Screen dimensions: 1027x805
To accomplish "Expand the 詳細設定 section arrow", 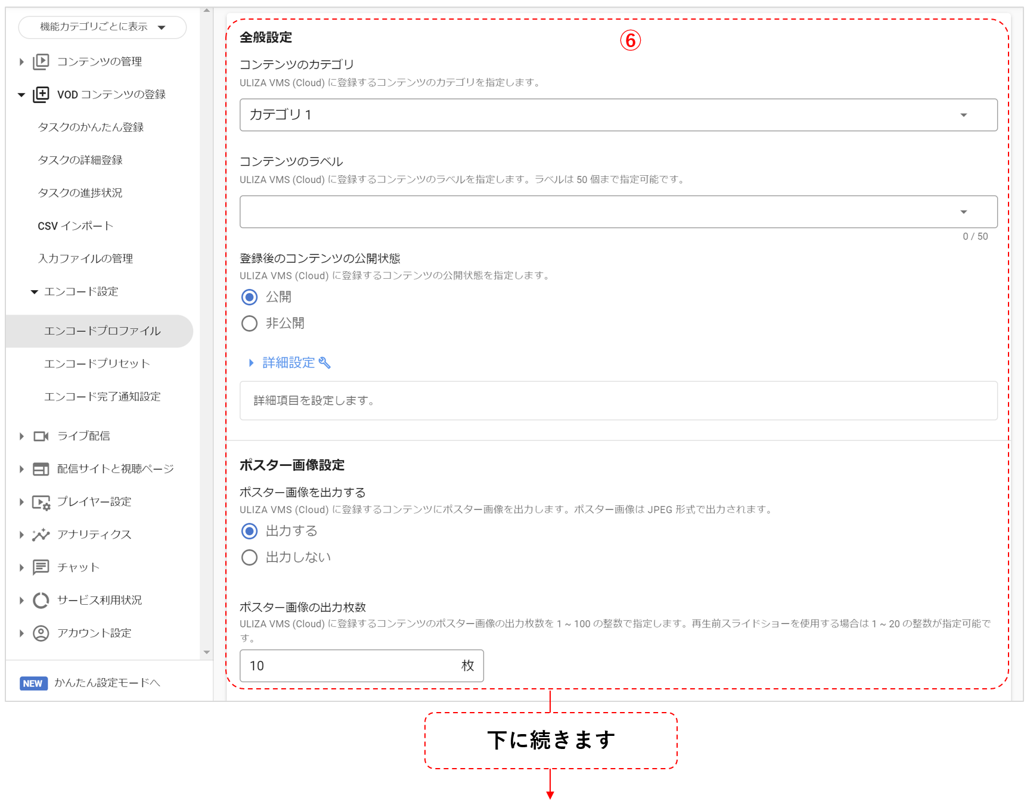I will click(251, 362).
